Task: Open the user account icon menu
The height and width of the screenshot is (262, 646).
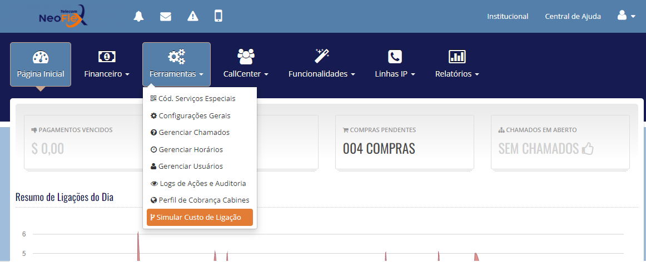Action: click(x=622, y=16)
